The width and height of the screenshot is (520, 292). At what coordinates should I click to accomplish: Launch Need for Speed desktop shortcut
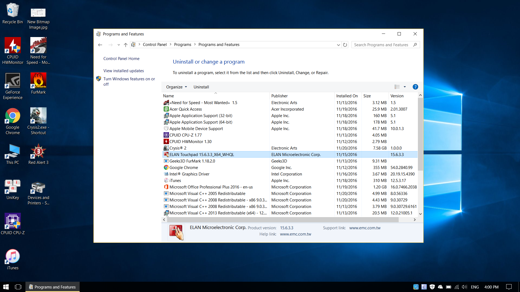tap(38, 51)
